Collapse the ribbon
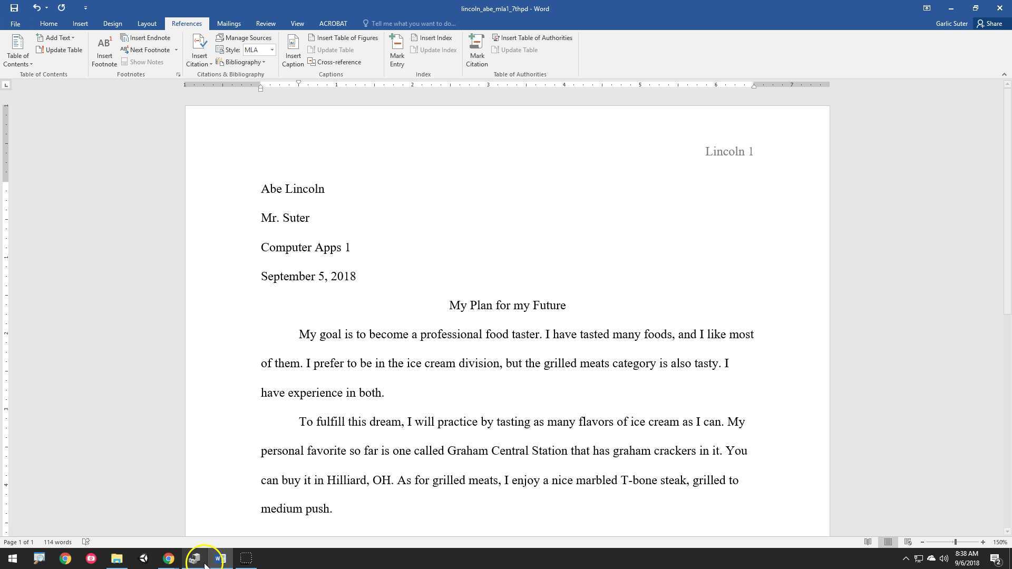This screenshot has height=569, width=1012. pos(1004,74)
